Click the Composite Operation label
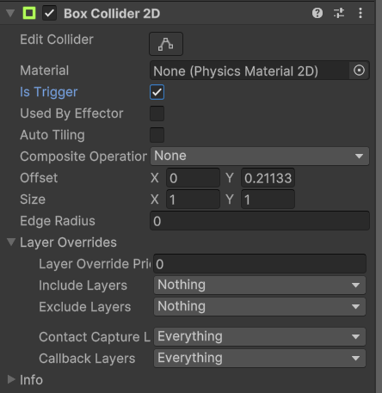The height and width of the screenshot is (393, 382). coord(83,157)
